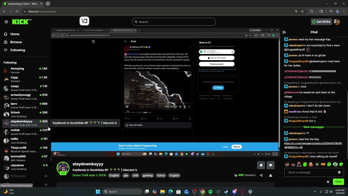
Task: Open the rawsalerts x.com link in chat
Action: click(313, 145)
